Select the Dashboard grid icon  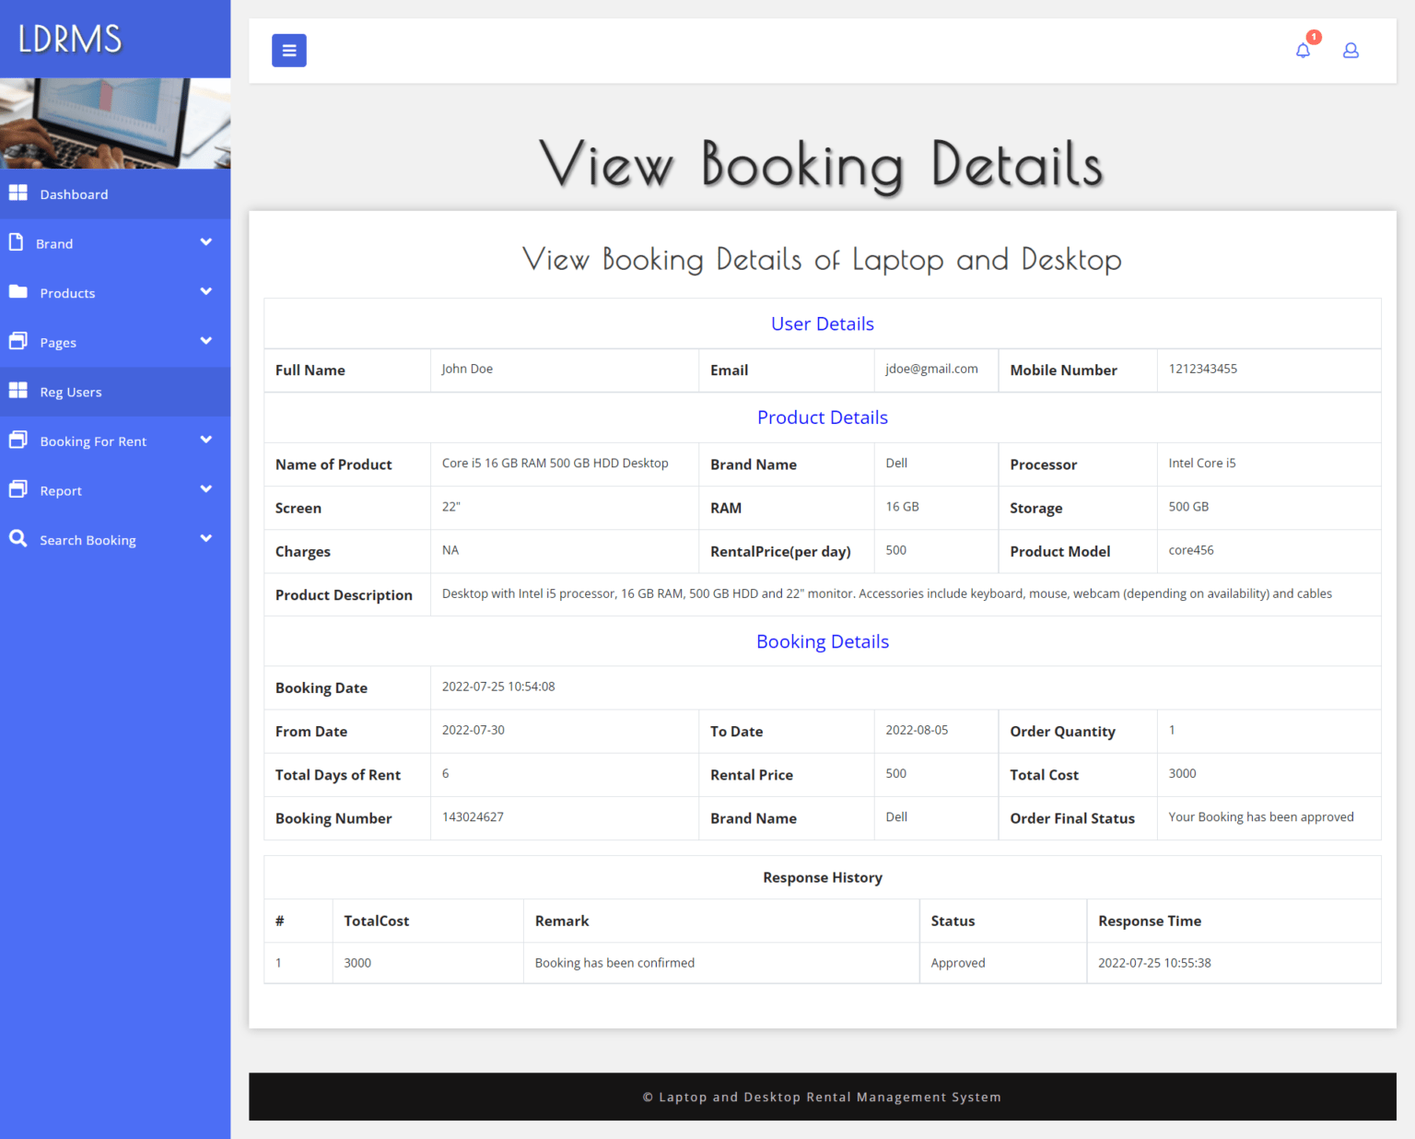[18, 193]
